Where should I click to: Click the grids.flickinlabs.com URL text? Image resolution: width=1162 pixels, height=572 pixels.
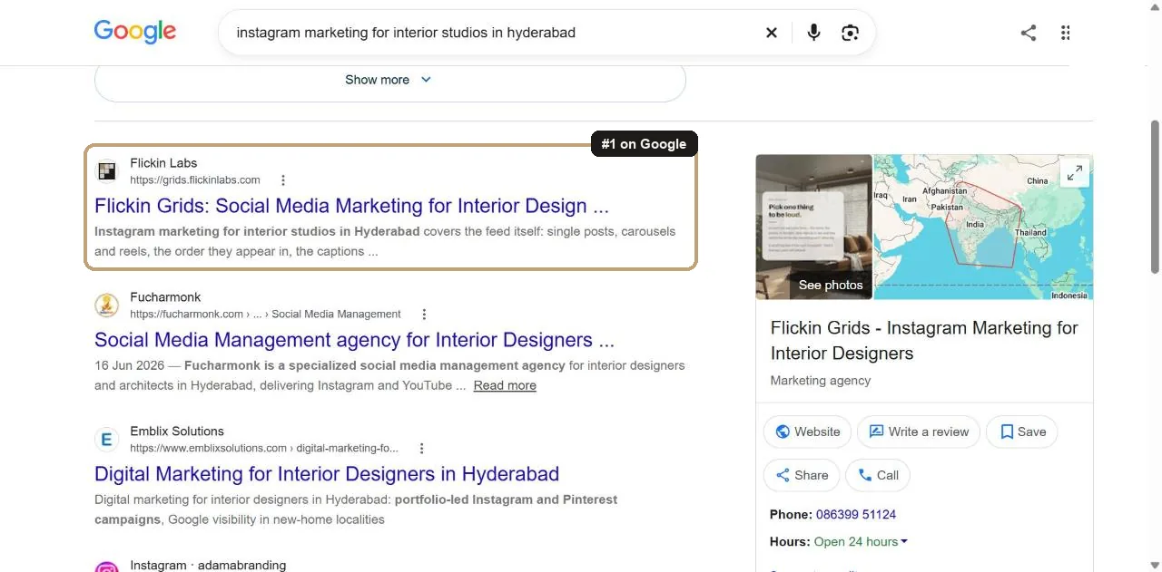coord(195,180)
